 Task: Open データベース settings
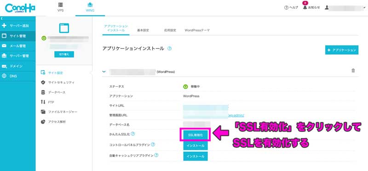point(53,93)
